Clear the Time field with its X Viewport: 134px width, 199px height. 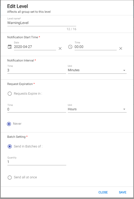coord(121,48)
